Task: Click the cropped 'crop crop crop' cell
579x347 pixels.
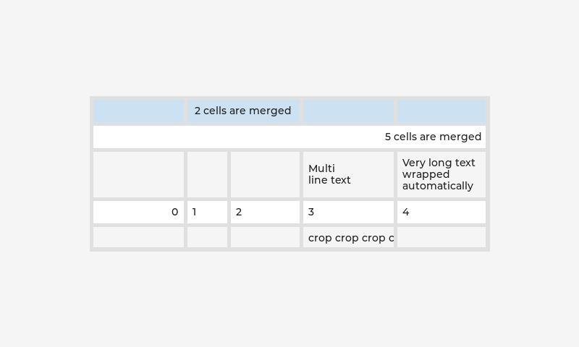Action: click(348, 237)
